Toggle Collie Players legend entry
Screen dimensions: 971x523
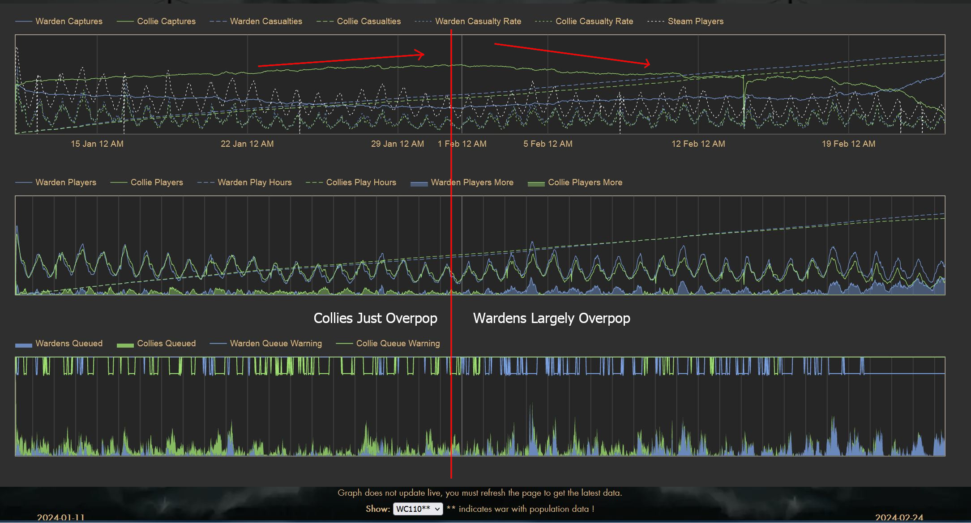click(156, 182)
